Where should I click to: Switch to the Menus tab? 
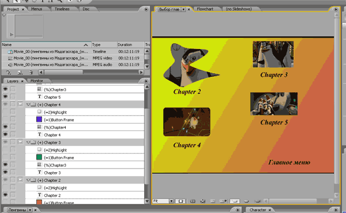point(37,9)
